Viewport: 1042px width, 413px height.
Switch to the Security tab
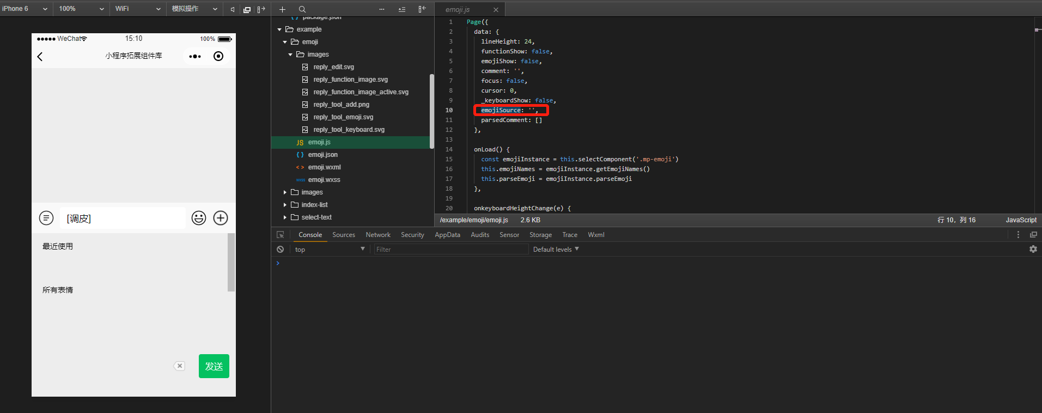point(412,235)
